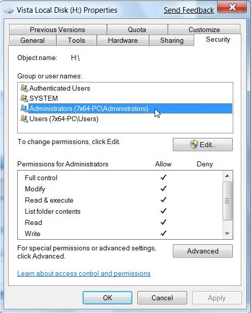
Task: Select Users (7x64-PC\Users) entry
Action: [x=125, y=119]
